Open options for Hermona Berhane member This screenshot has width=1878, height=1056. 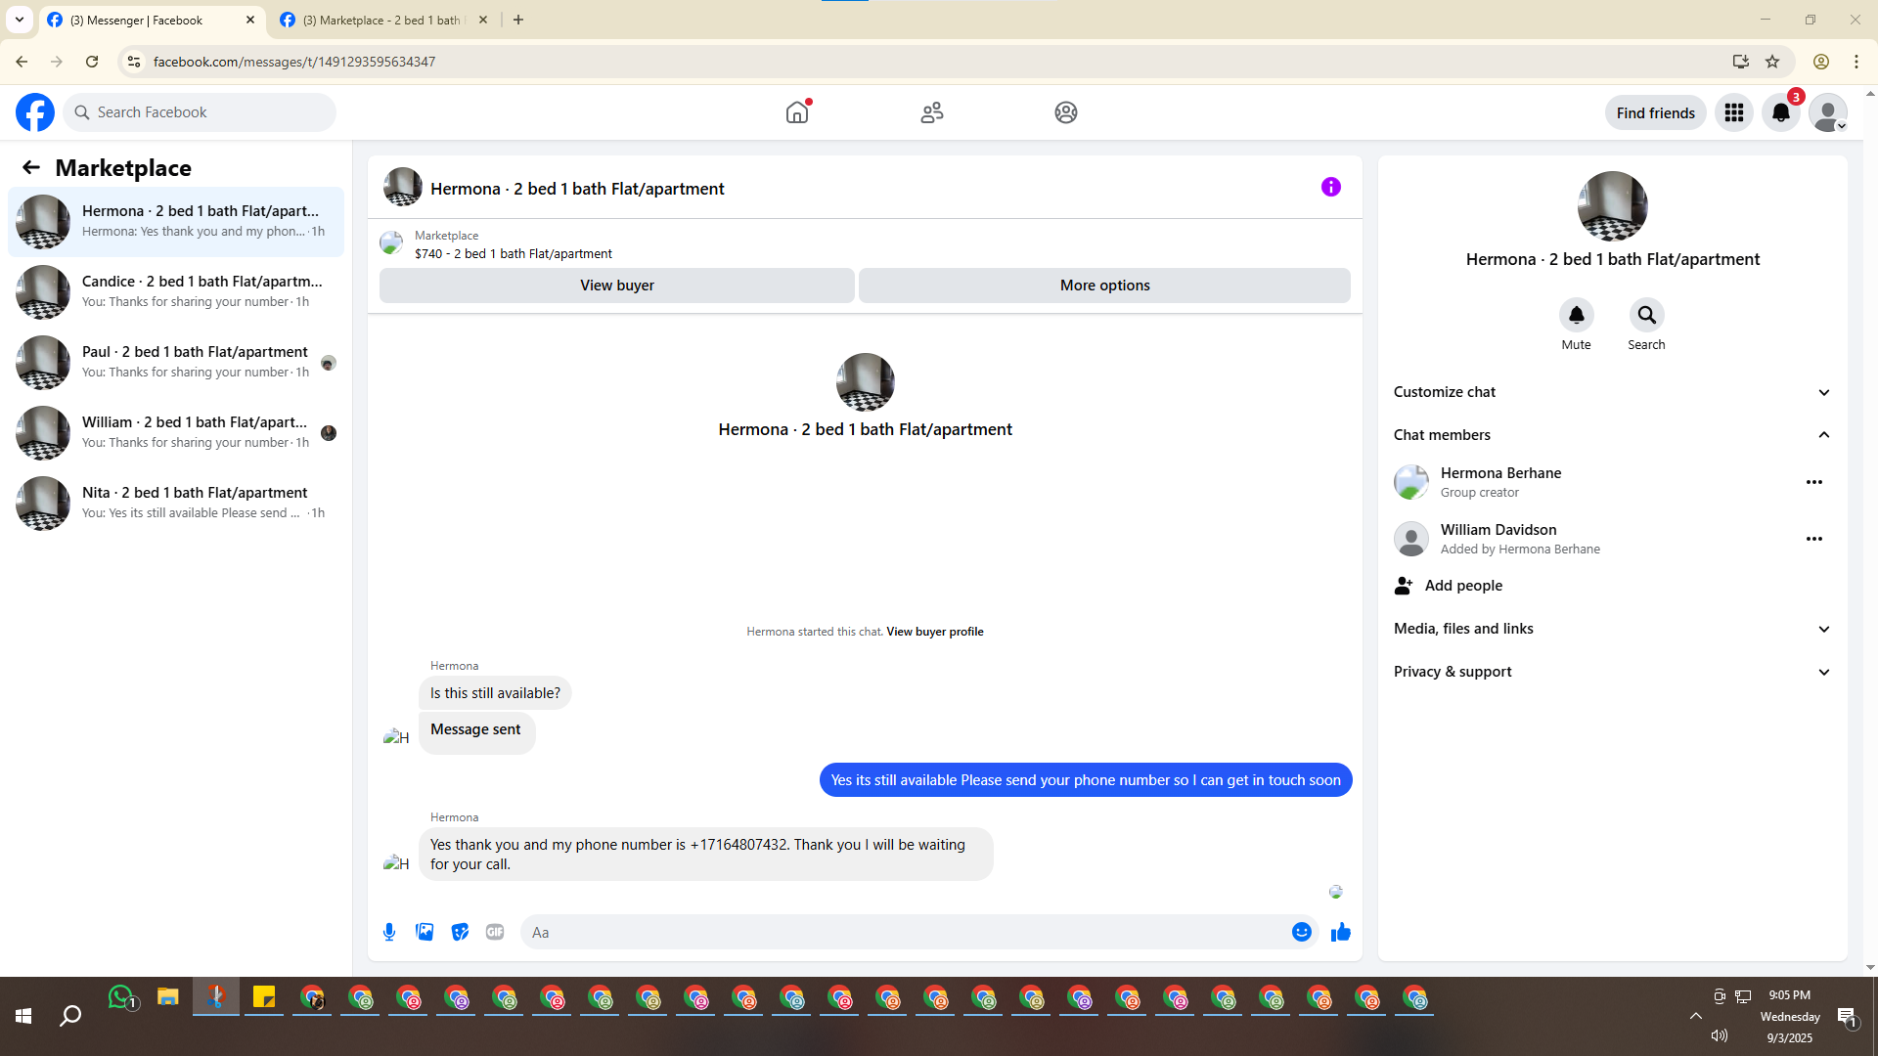click(x=1813, y=482)
